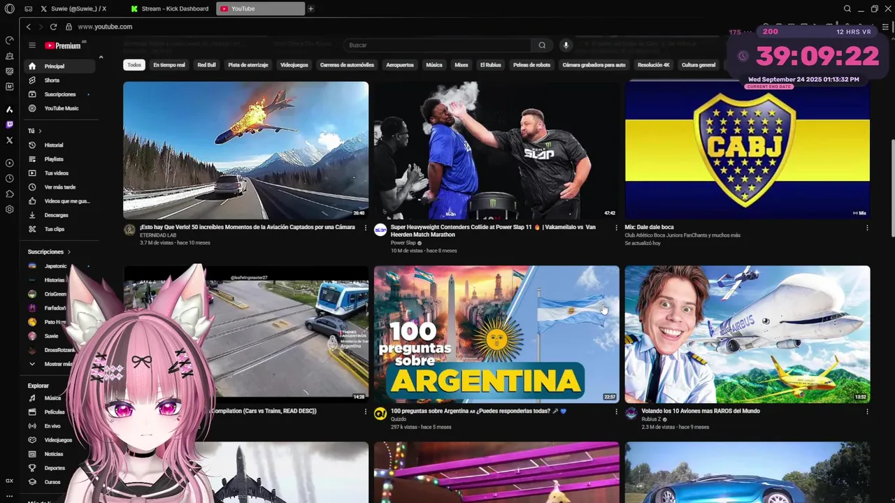
Task: Open the Opera GX main menu logo
Action: coord(9,8)
